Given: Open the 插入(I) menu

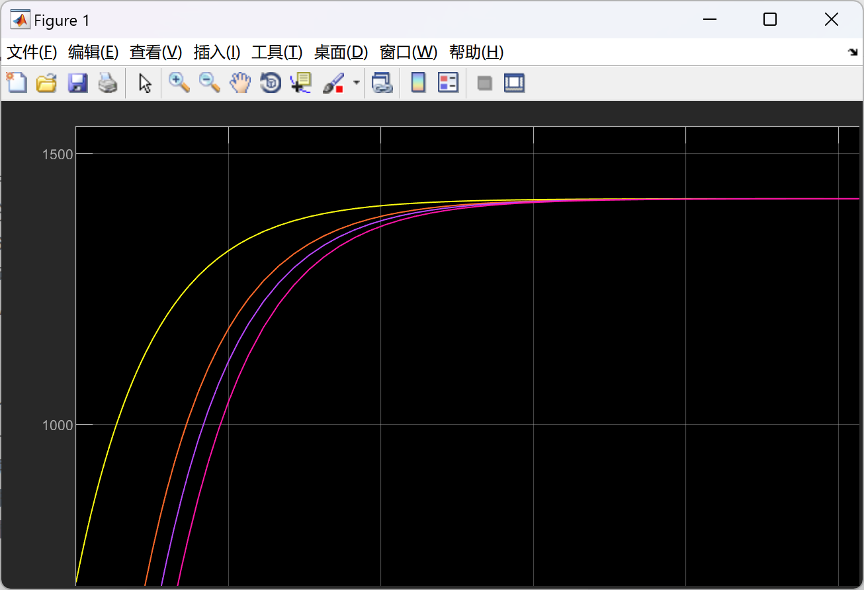Looking at the screenshot, I should click(217, 52).
